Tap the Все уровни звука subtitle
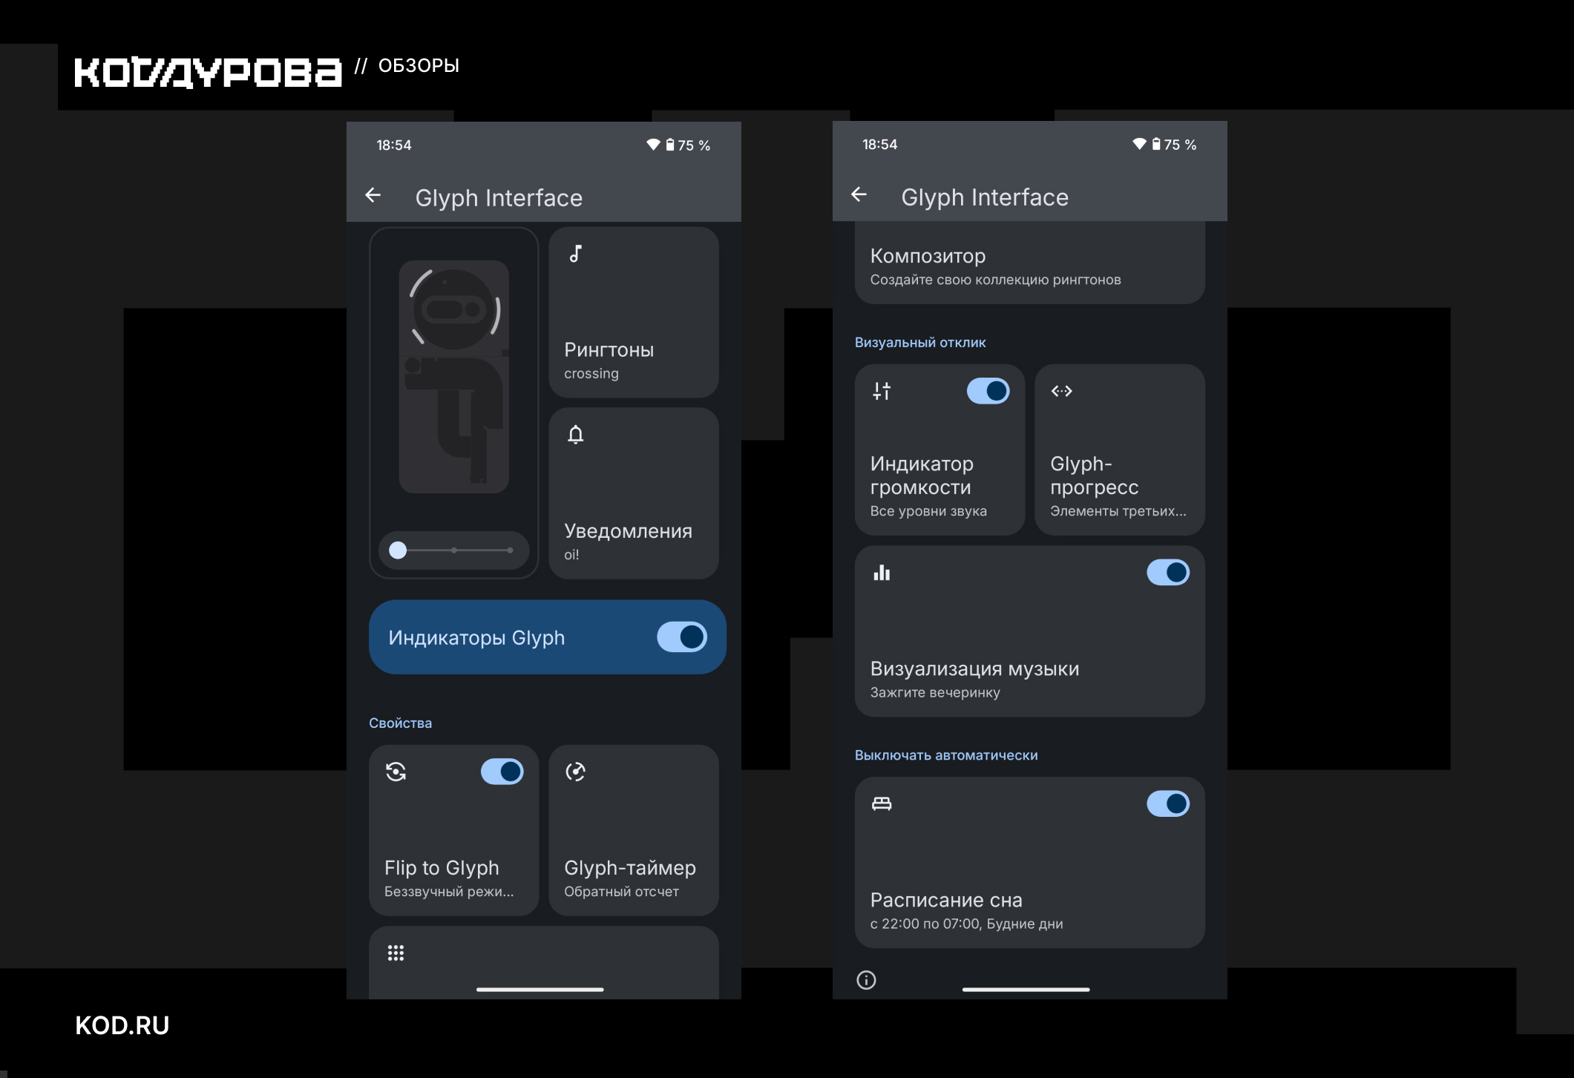The height and width of the screenshot is (1078, 1574). coord(928,511)
